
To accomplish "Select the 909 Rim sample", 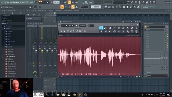I will tap(9, 59).
